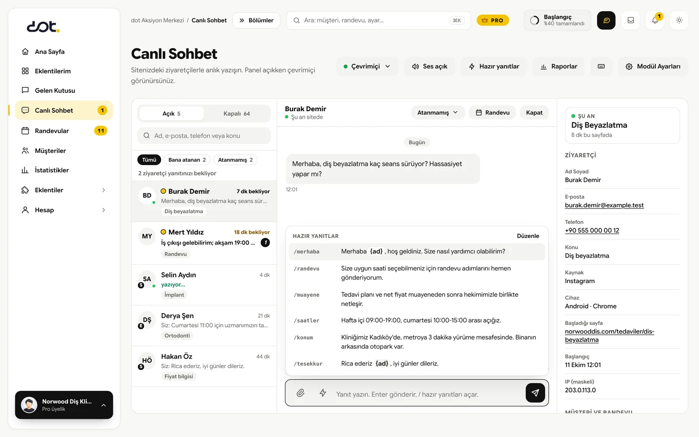Open the inbox tray icon in top bar
The width and height of the screenshot is (699, 437).
pyautogui.click(x=631, y=20)
